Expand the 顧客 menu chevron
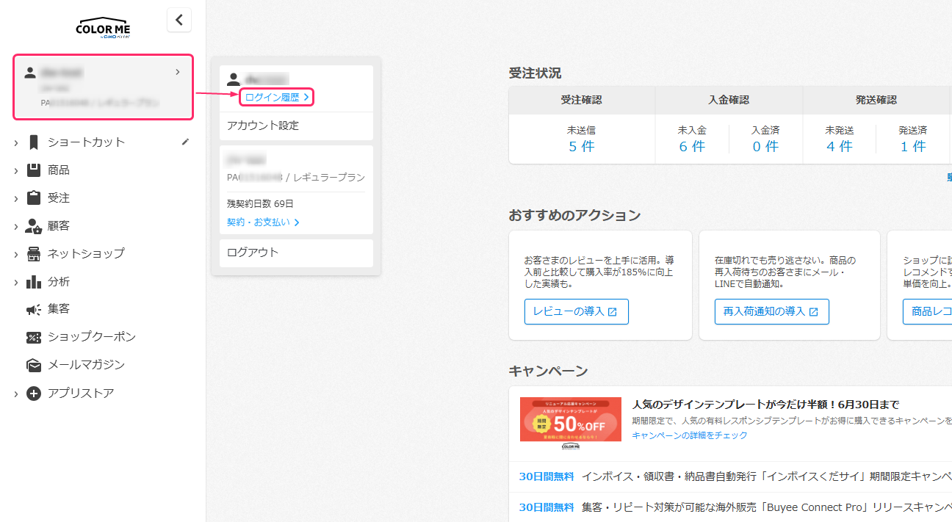This screenshot has height=522, width=952. click(16, 226)
